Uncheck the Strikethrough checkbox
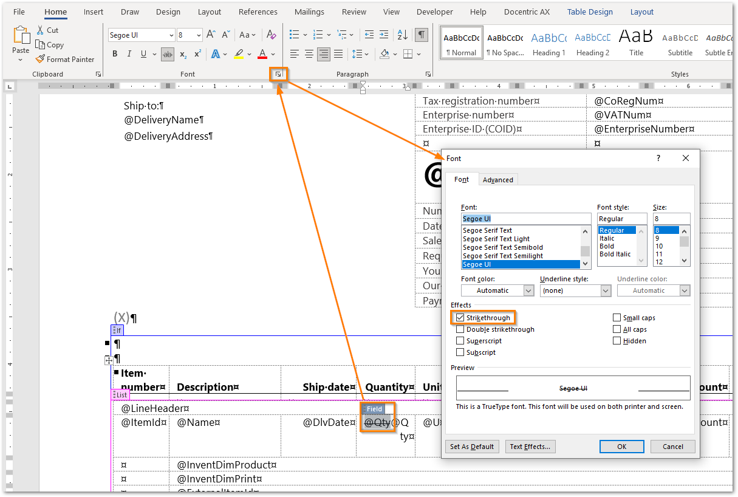This screenshot has height=497, width=738. pyautogui.click(x=460, y=318)
